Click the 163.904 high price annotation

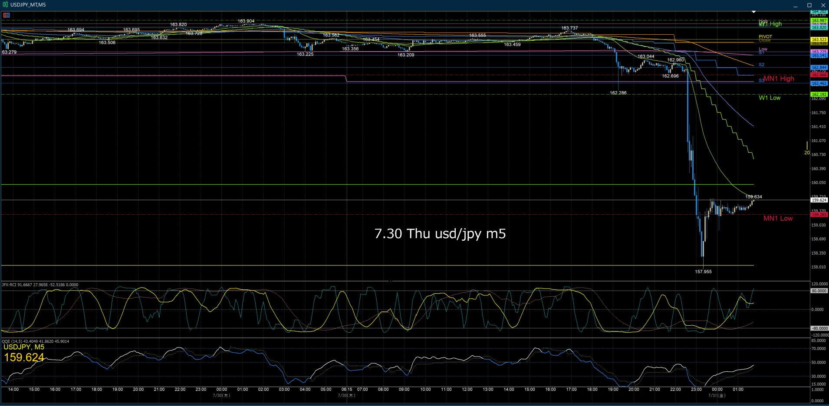tap(246, 21)
